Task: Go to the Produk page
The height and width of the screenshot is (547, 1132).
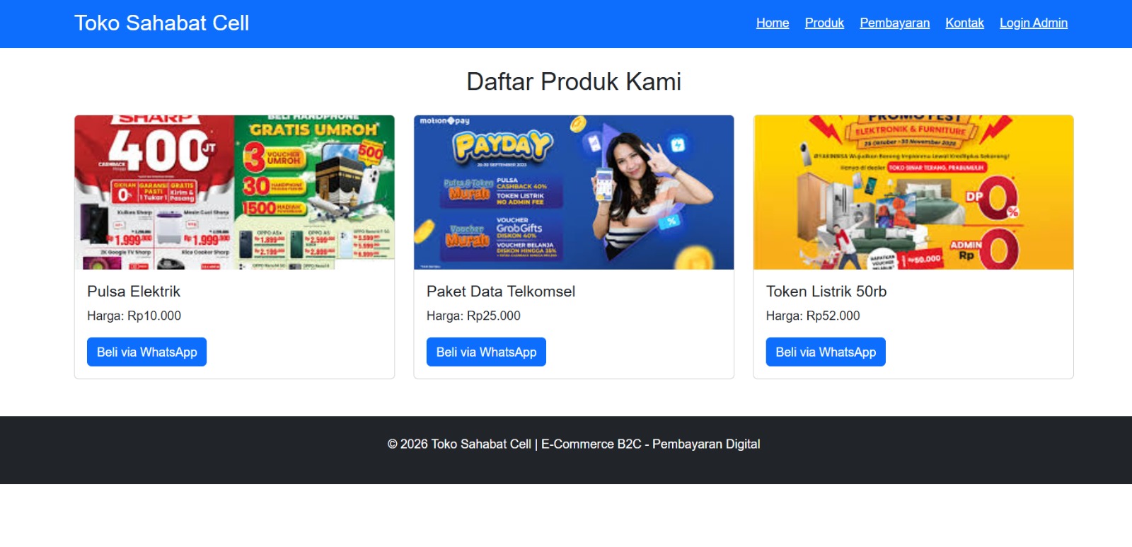Action: point(824,23)
